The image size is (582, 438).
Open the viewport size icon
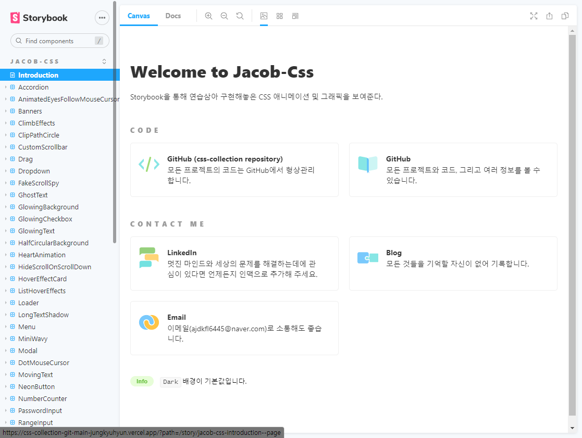point(295,16)
